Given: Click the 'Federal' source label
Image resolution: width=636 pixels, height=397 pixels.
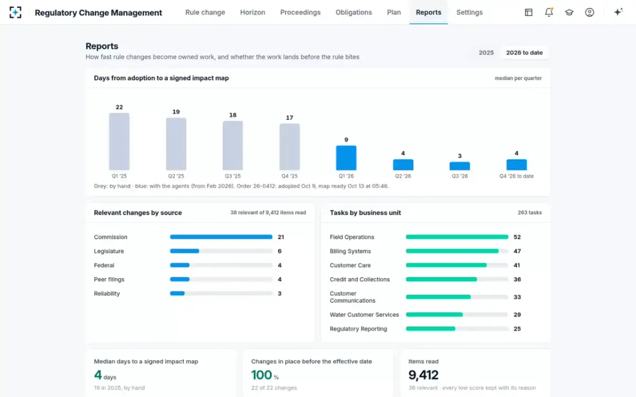Looking at the screenshot, I should pos(104,265).
